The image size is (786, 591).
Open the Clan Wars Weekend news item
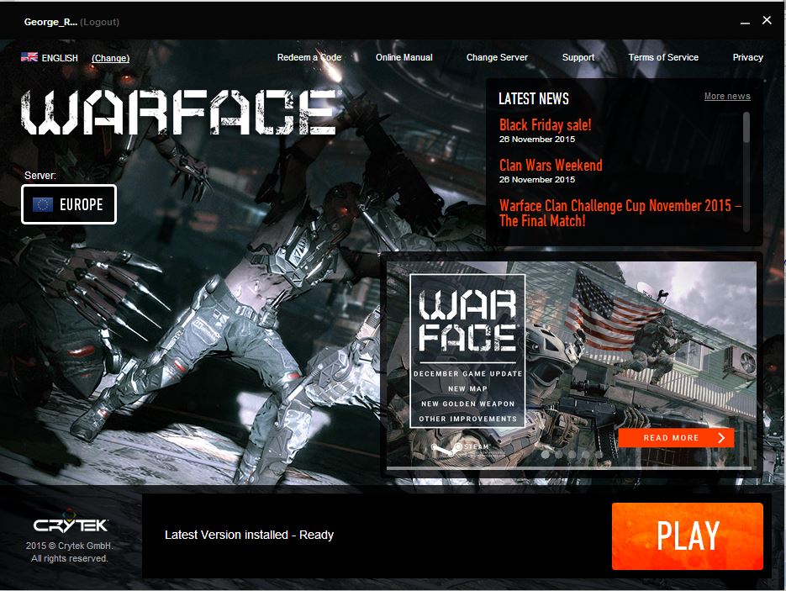click(x=551, y=165)
